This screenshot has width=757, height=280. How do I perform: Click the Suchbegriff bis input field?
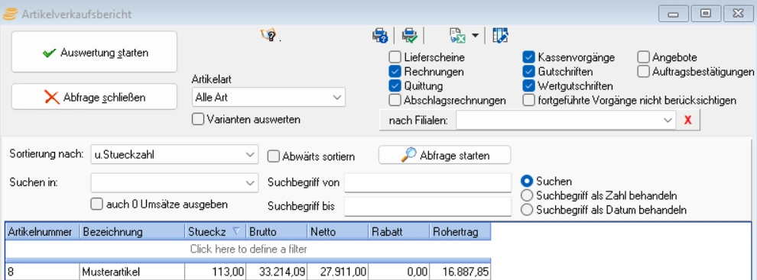coord(427,206)
